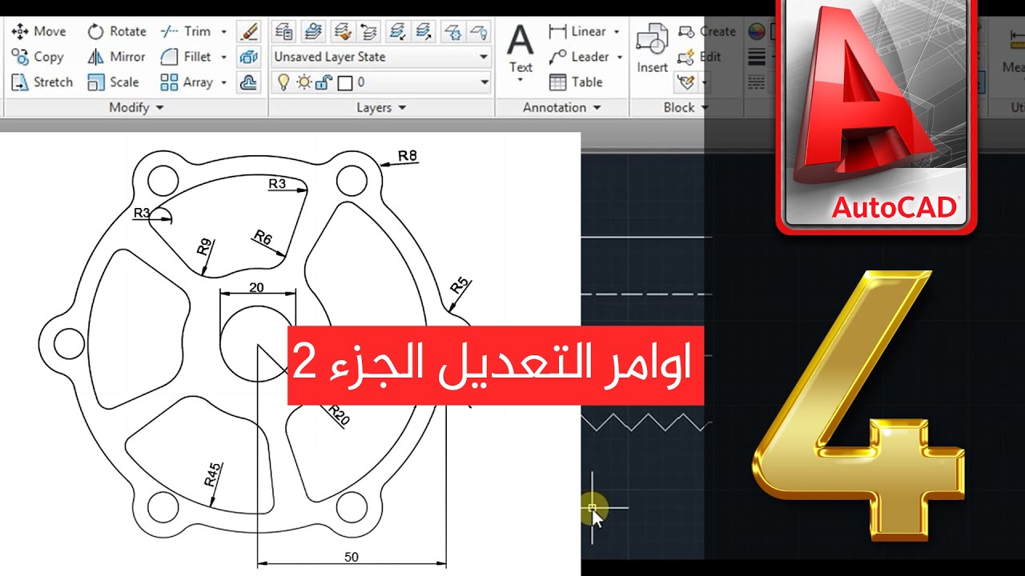Viewport: 1025px width, 576px height.
Task: Select the Leader tool
Action: click(x=579, y=57)
